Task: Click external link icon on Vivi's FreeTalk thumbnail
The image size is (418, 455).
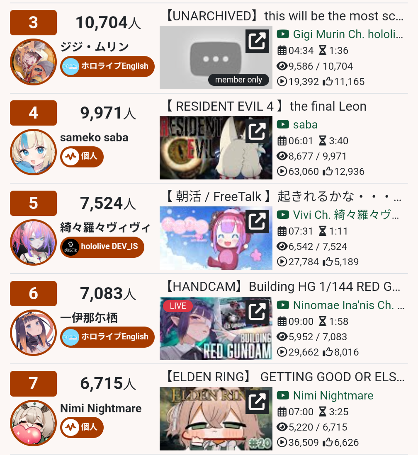Action: point(257,221)
